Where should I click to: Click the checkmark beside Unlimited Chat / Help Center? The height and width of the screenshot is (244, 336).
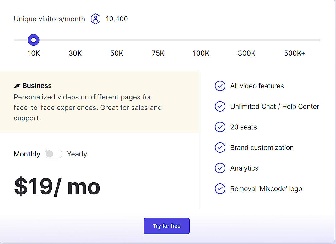tap(220, 106)
